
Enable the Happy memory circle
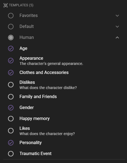[x=11, y=119]
